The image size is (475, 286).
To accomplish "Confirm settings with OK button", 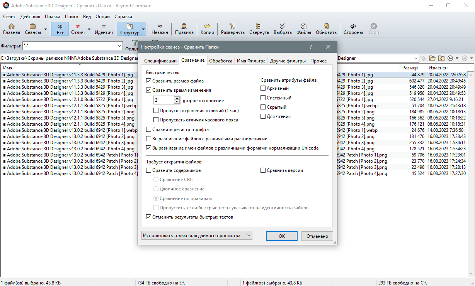I will [x=282, y=236].
